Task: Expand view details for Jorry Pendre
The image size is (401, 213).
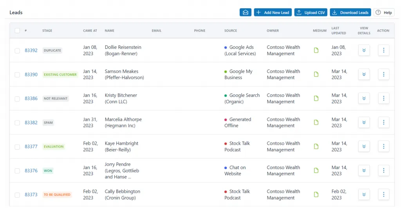Action: 364,171
